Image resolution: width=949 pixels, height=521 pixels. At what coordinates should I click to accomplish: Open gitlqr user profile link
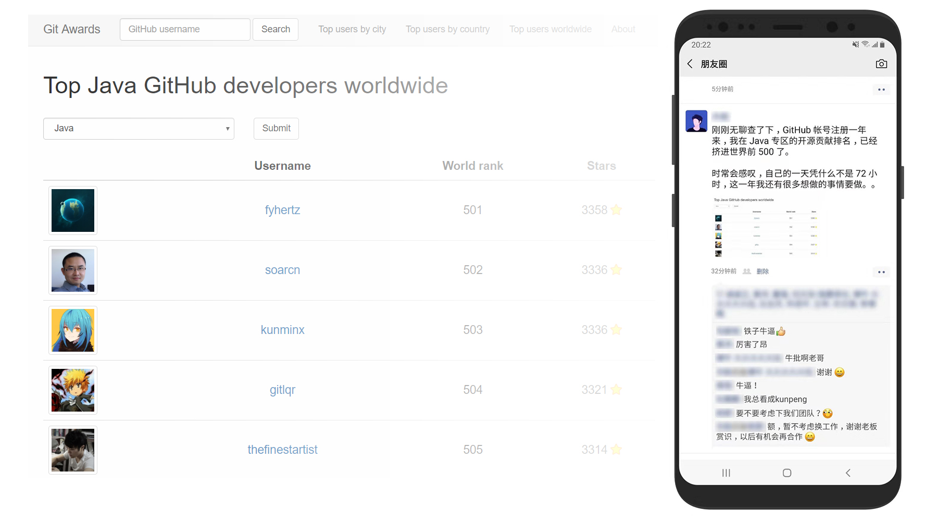(x=282, y=390)
